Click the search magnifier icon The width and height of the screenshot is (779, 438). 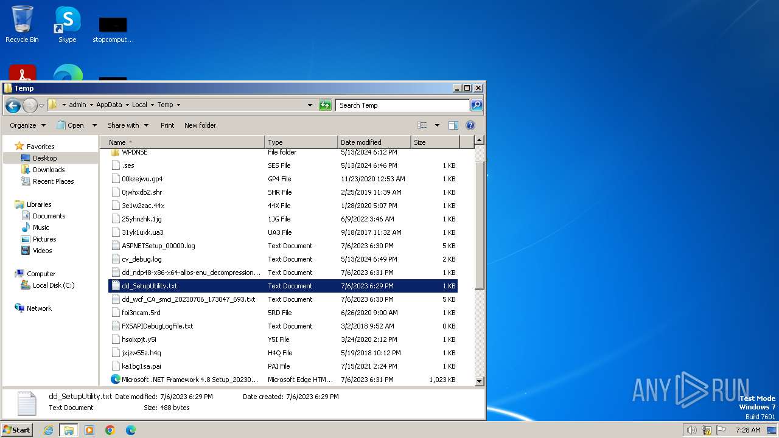click(477, 105)
